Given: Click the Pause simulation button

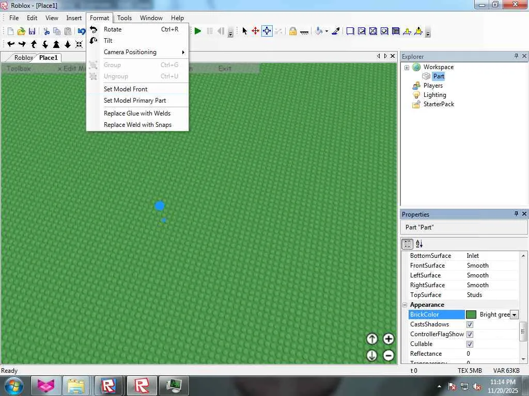Looking at the screenshot, I should point(210,31).
